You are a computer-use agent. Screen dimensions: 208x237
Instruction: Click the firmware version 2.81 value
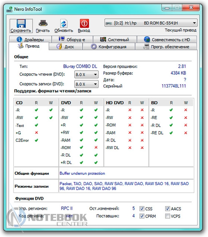(182, 66)
